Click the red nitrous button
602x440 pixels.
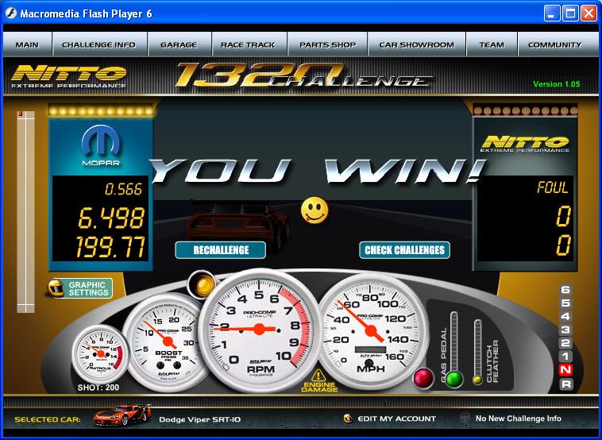423,378
